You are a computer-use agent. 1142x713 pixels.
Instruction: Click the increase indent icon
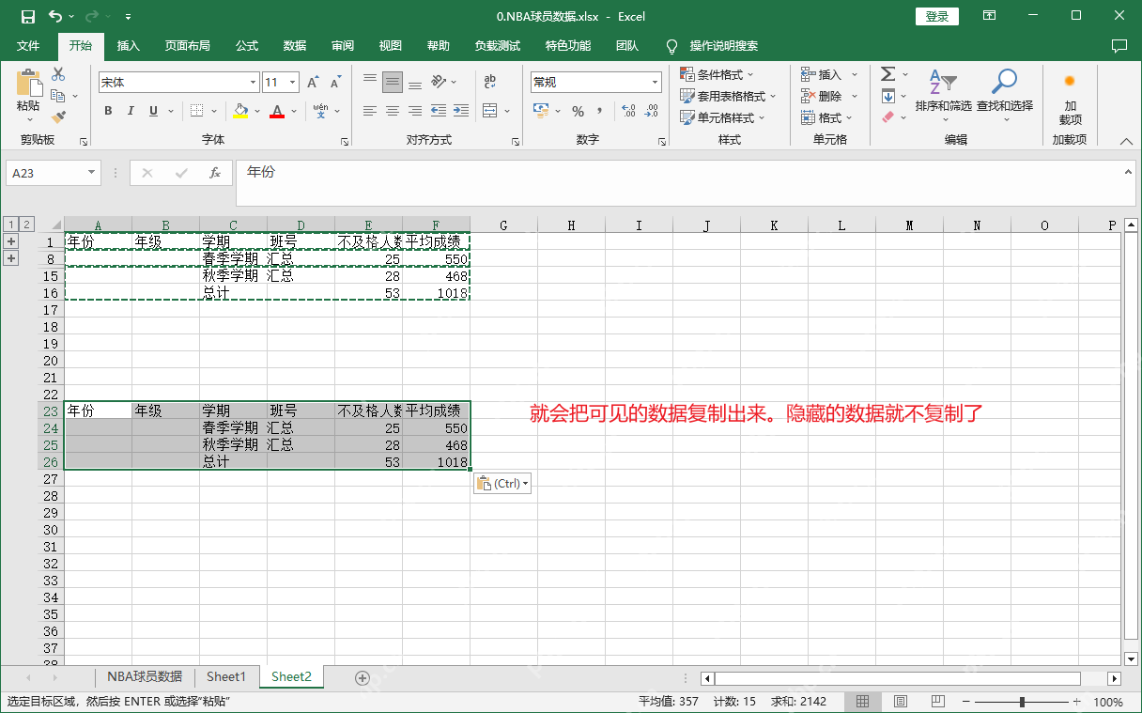(x=460, y=111)
